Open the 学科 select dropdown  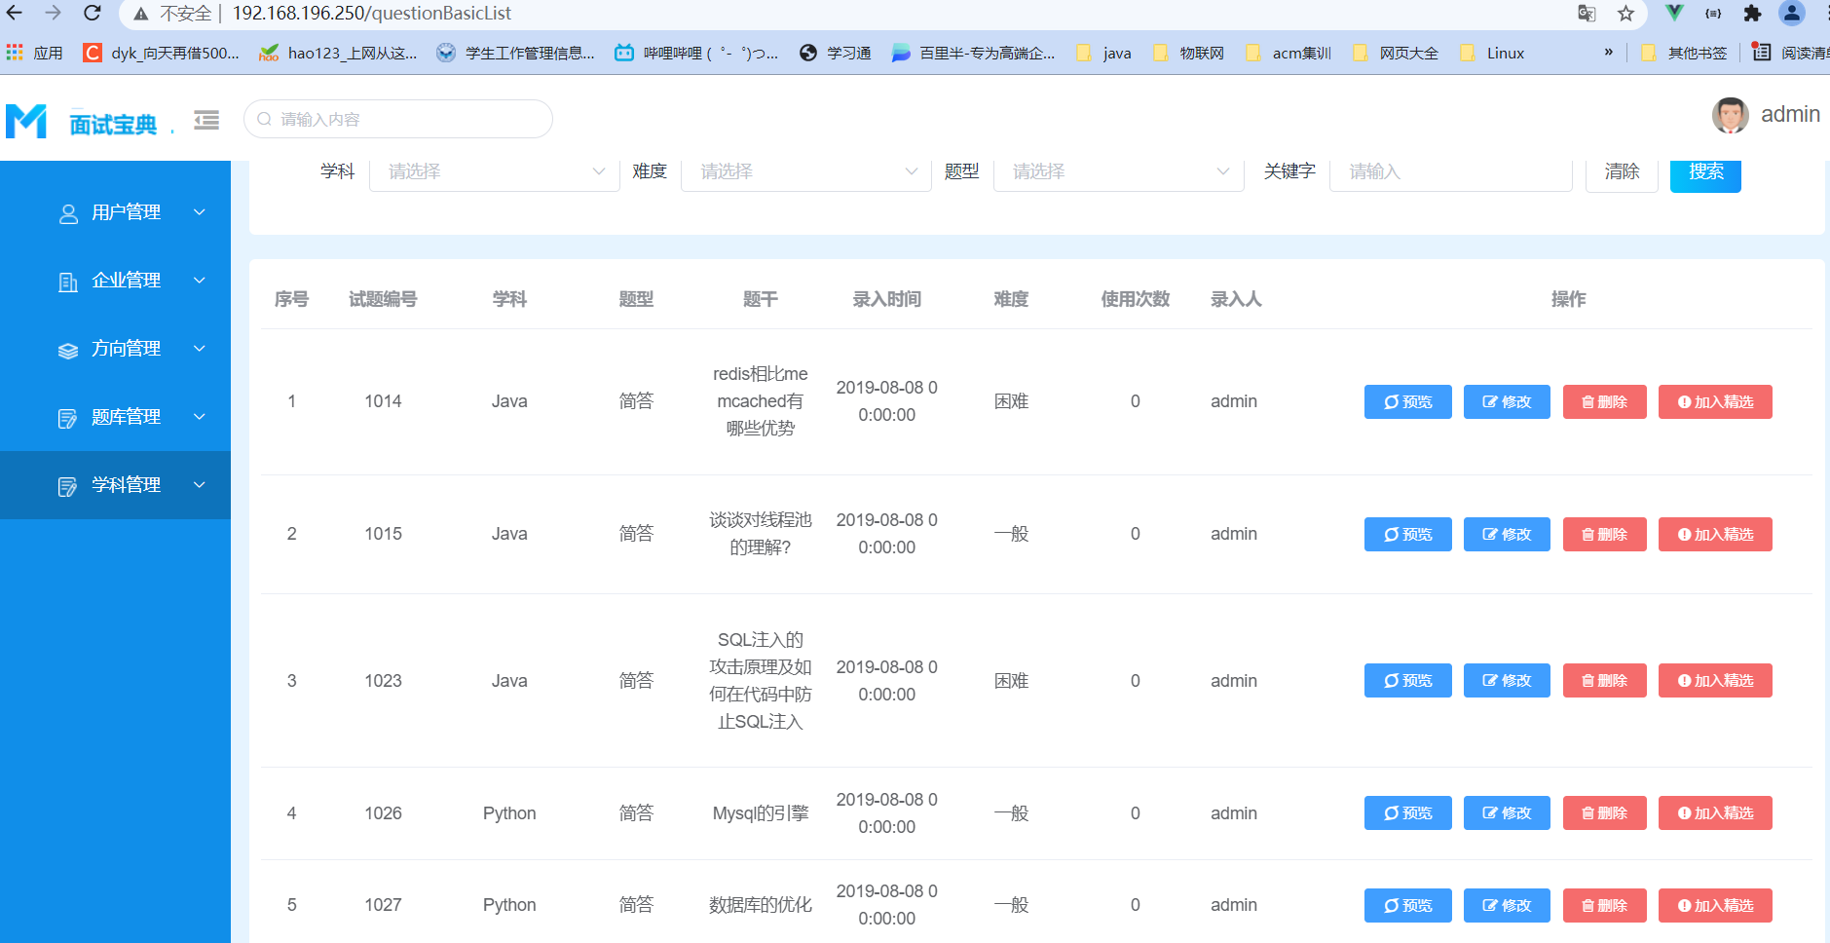tap(495, 172)
